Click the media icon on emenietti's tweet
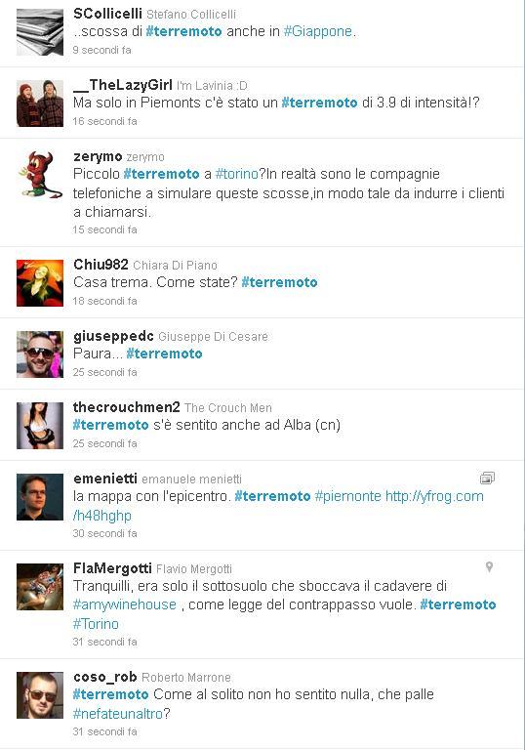525x750 pixels. pyautogui.click(x=487, y=478)
